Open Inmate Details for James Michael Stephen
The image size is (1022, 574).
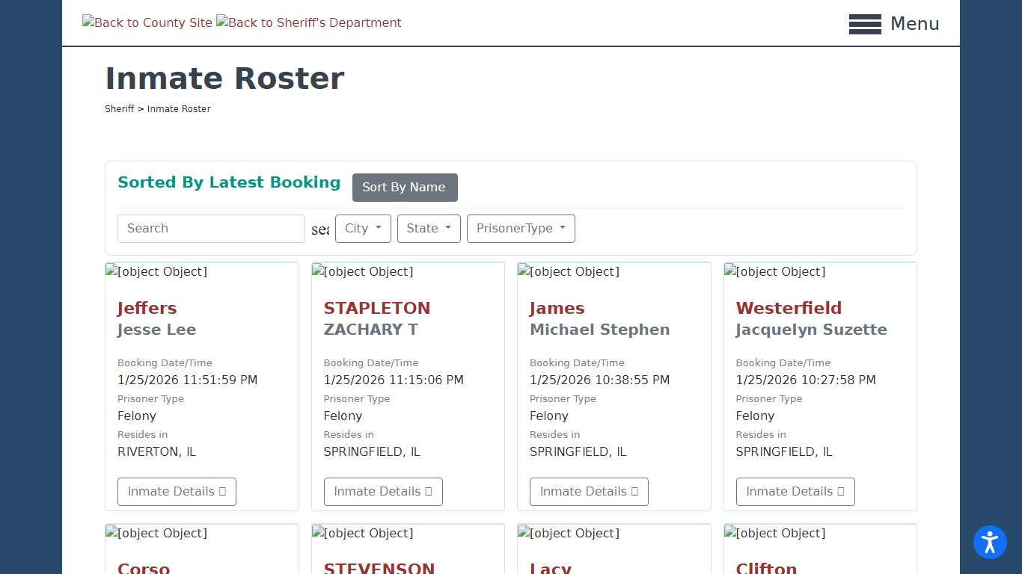pos(589,491)
